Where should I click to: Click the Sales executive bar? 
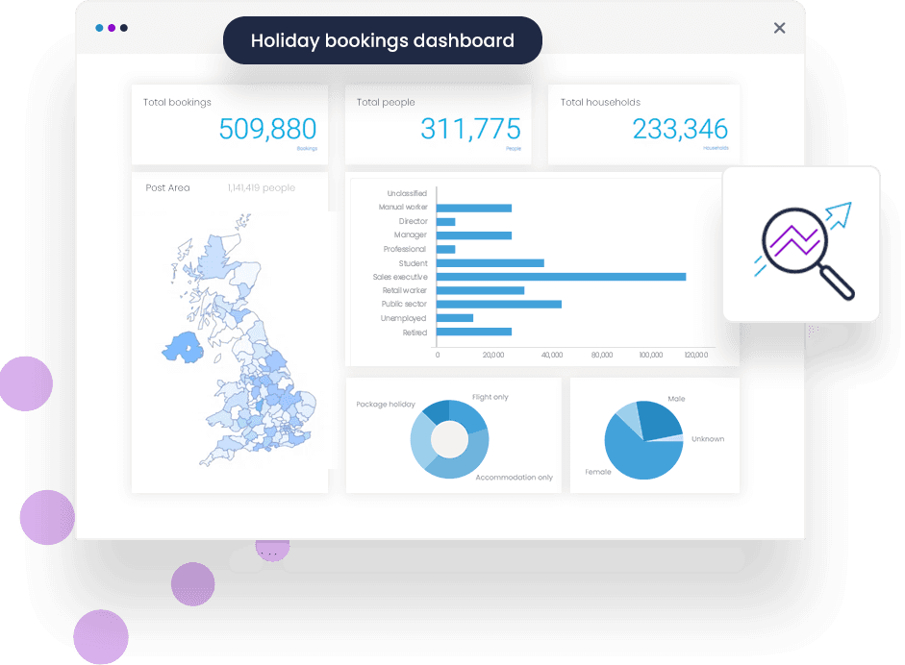[x=561, y=277]
